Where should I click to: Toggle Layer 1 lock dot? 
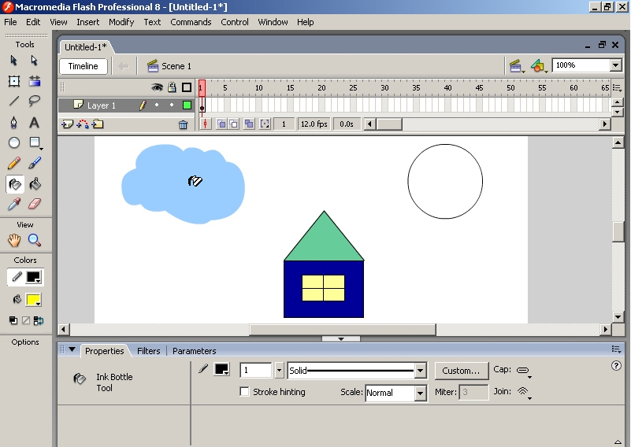click(172, 105)
